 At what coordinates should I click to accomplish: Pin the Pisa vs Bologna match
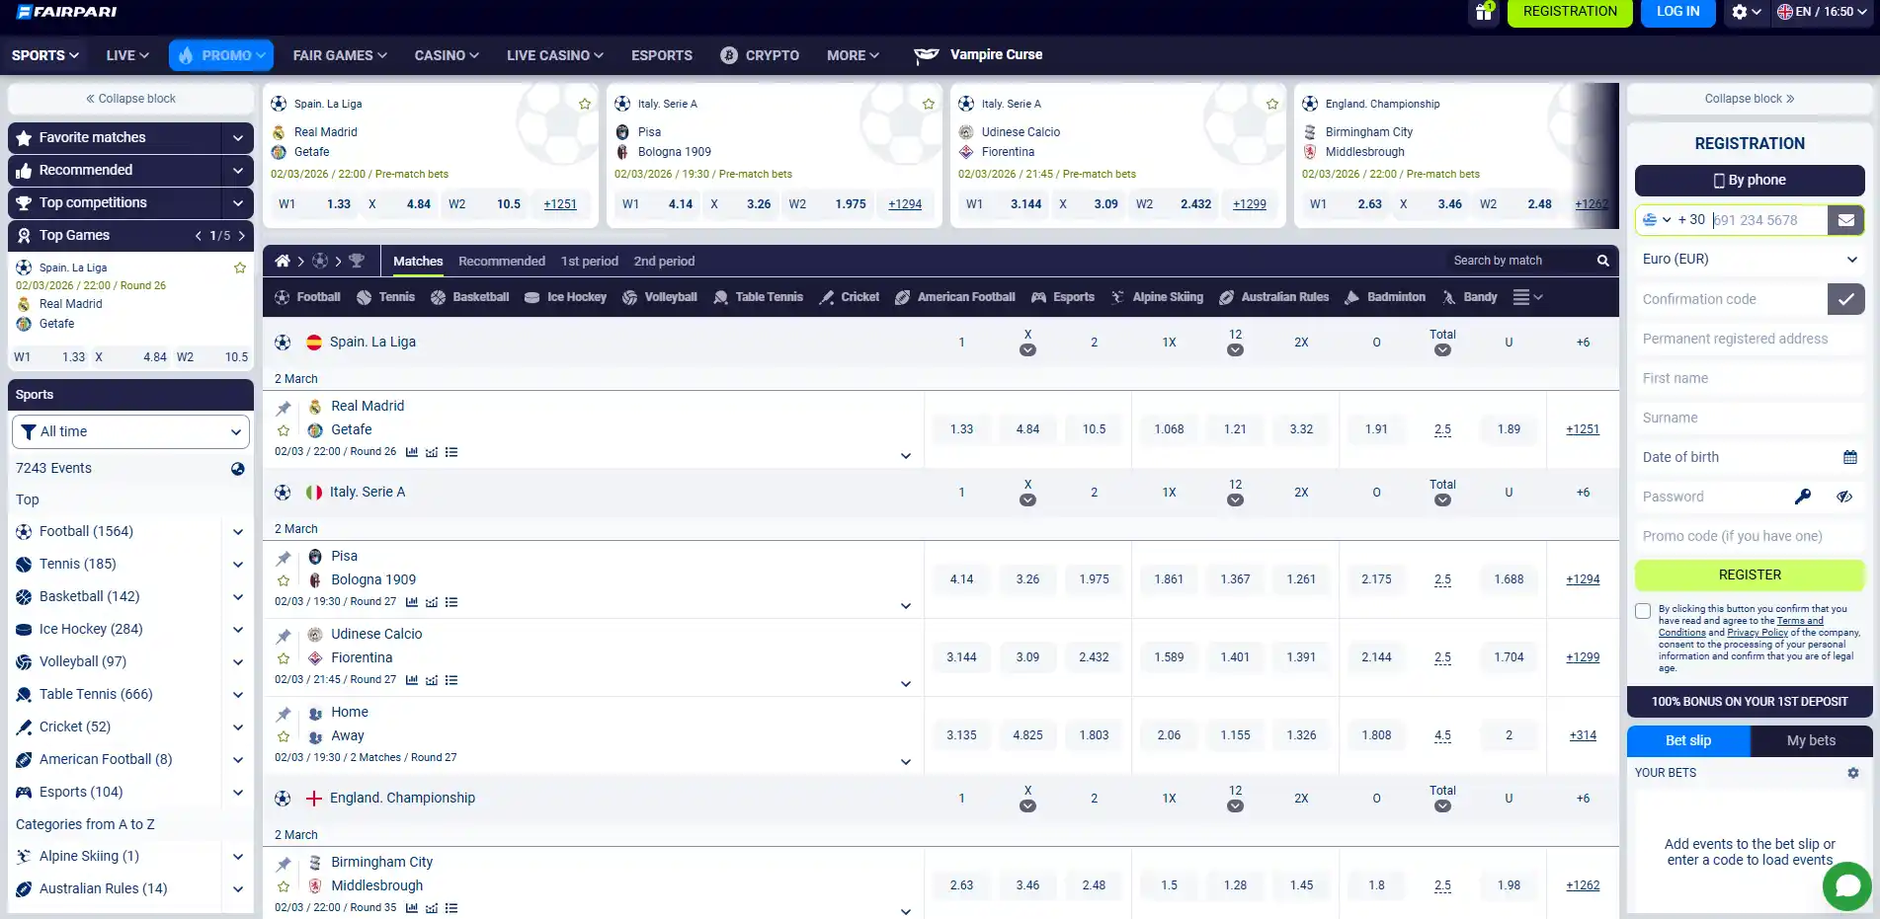coord(284,558)
